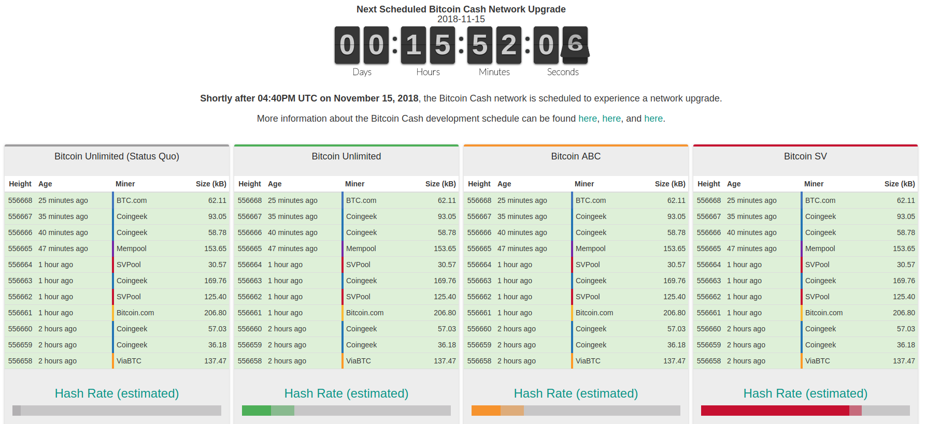This screenshot has width=926, height=424.
Task: Open the second "here" development schedule link
Action: 611,119
